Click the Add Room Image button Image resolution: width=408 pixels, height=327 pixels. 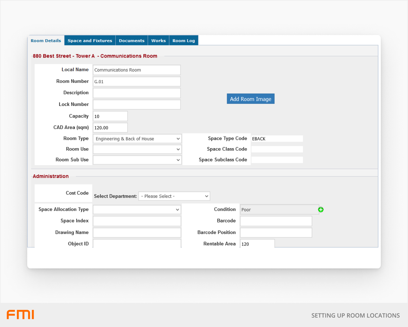click(250, 99)
